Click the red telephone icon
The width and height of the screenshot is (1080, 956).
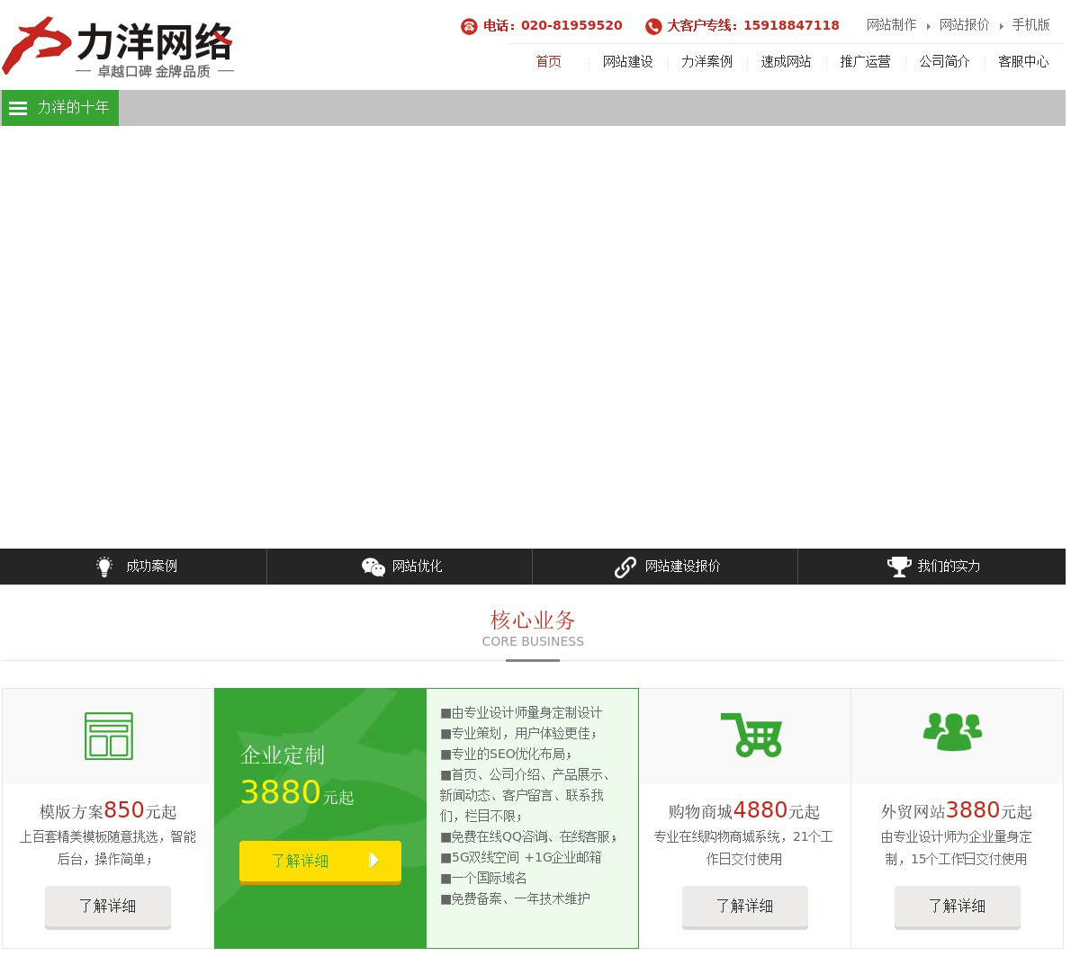click(x=469, y=26)
